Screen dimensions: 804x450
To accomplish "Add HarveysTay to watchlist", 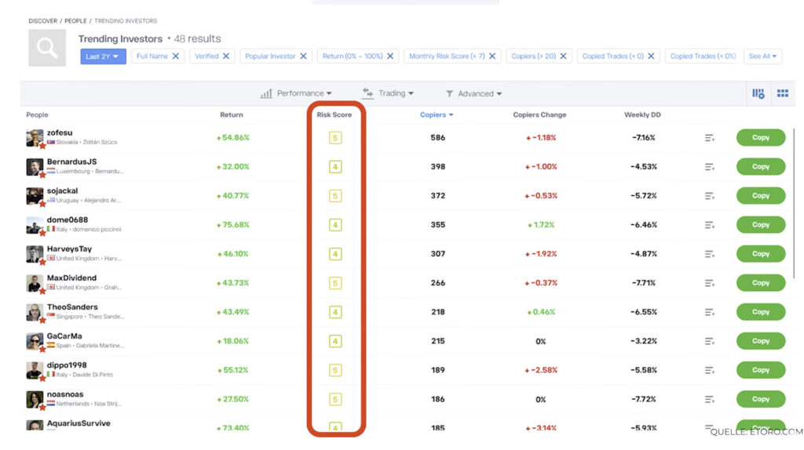I will (709, 254).
